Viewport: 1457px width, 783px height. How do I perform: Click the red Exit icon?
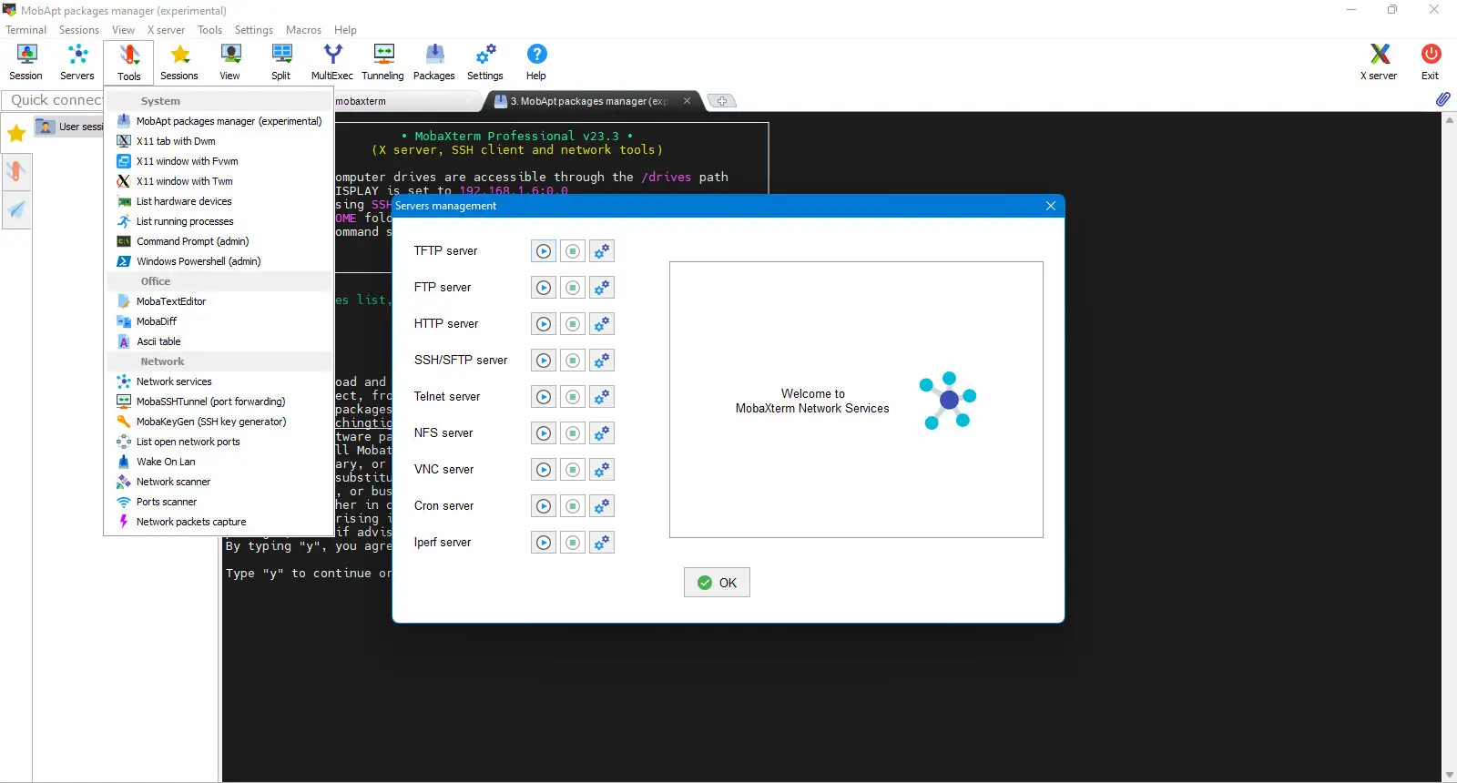point(1431,62)
